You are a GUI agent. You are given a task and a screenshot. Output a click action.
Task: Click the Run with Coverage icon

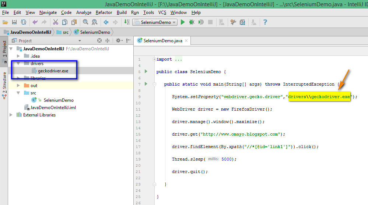201,22
